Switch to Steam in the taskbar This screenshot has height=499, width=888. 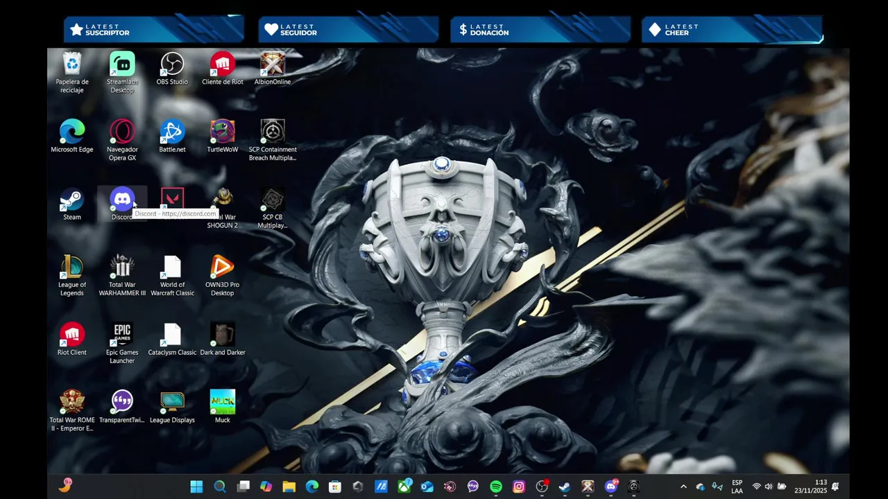click(564, 487)
